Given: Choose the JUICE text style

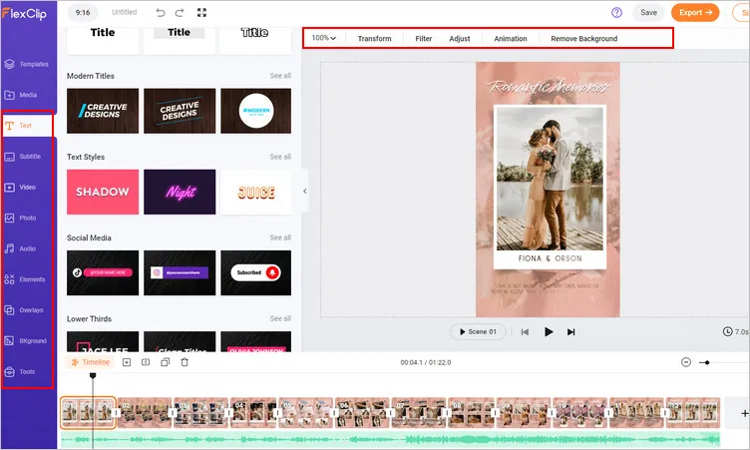Looking at the screenshot, I should pyautogui.click(x=256, y=192).
